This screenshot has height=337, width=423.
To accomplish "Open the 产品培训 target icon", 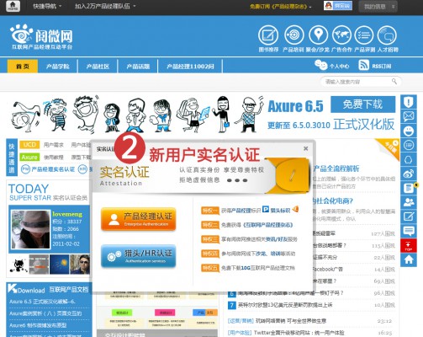I will point(293,35).
